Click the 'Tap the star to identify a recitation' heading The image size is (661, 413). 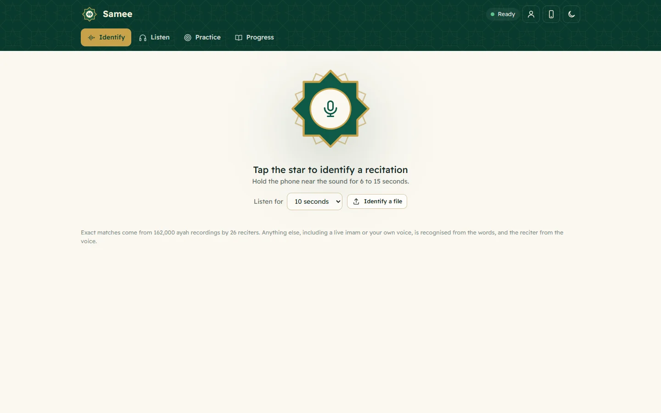click(330, 170)
